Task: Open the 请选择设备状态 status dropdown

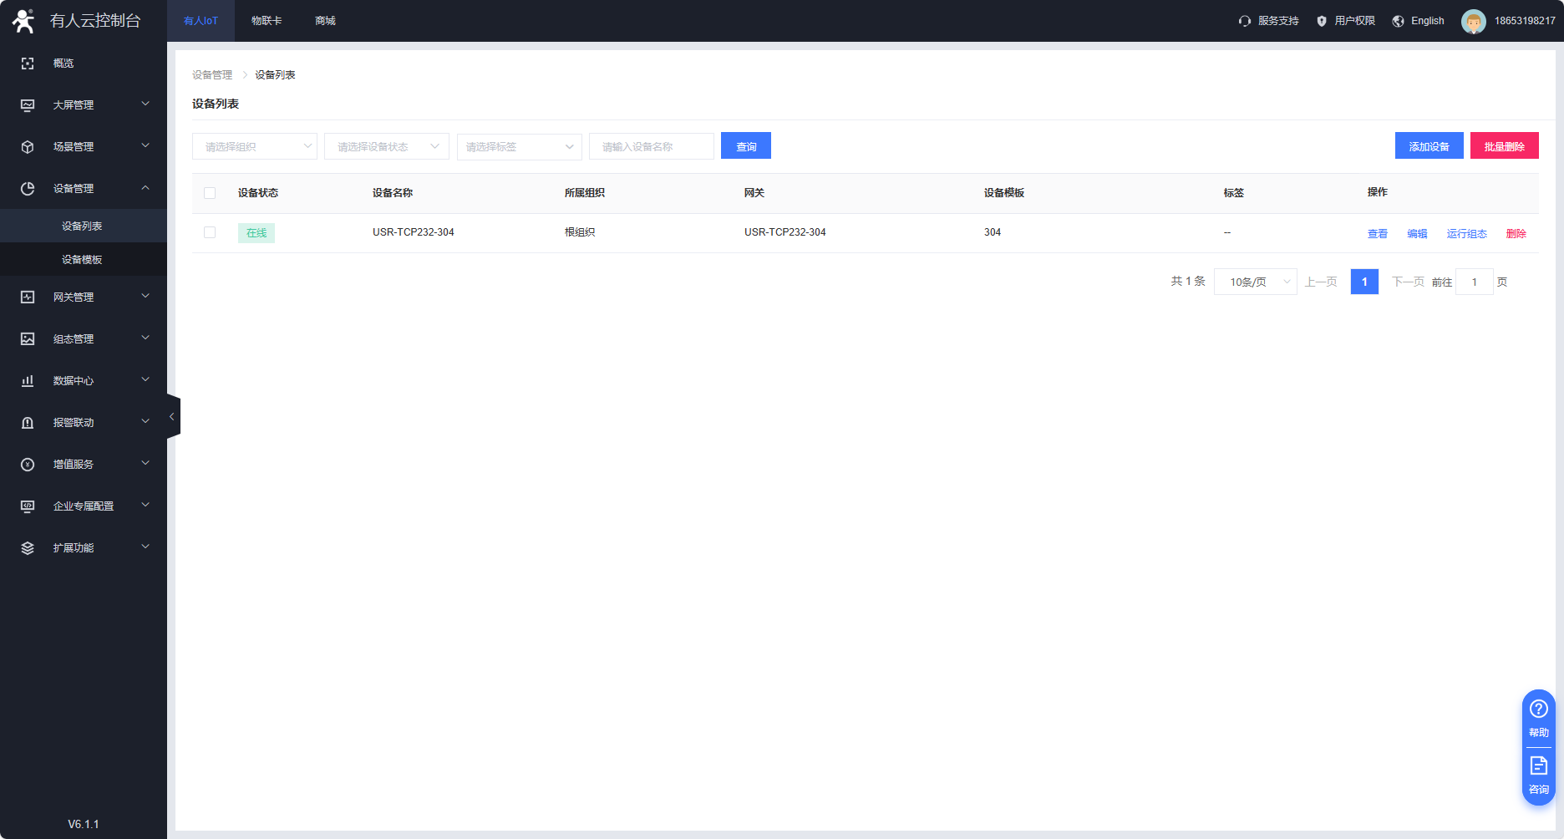Action: 386,146
